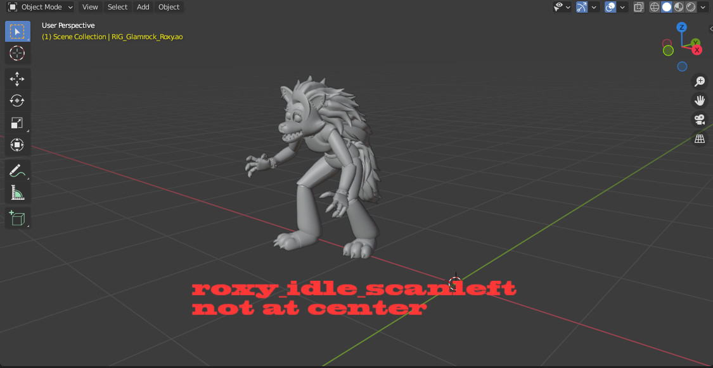Select the Measure tool
Screen dimensions: 713x368
coord(17,192)
